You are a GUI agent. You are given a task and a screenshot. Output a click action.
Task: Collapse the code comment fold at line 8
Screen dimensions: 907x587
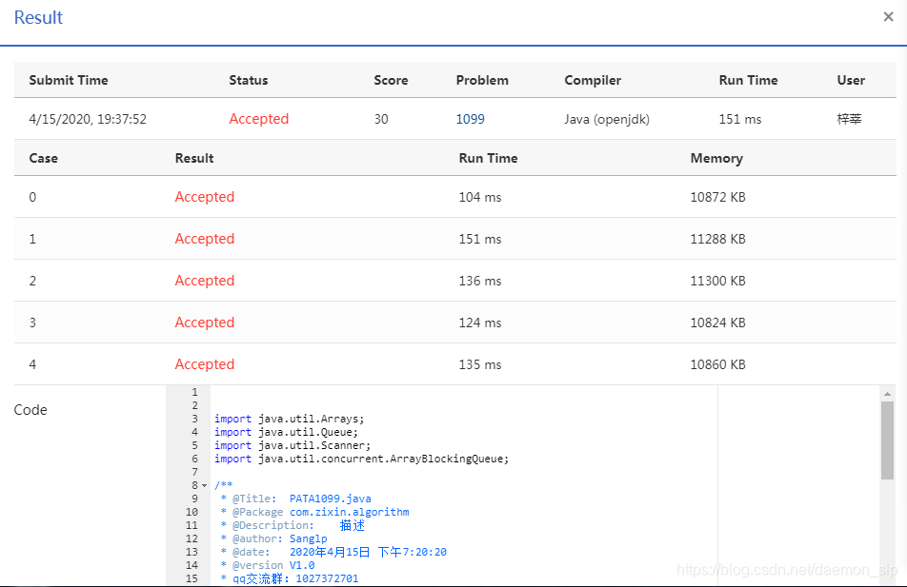204,486
